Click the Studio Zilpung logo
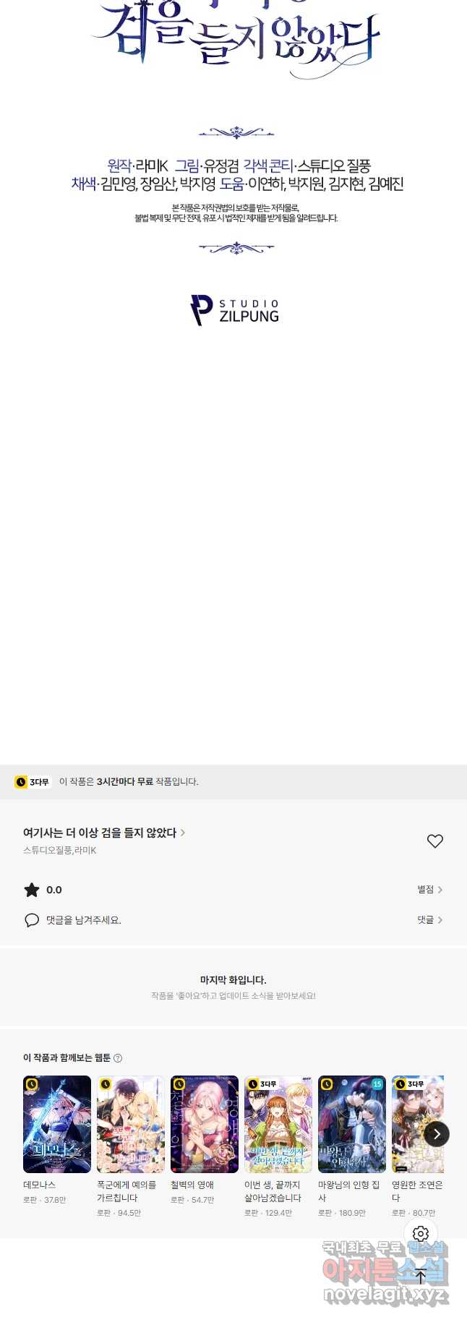467x1322 pixels. pos(234,310)
